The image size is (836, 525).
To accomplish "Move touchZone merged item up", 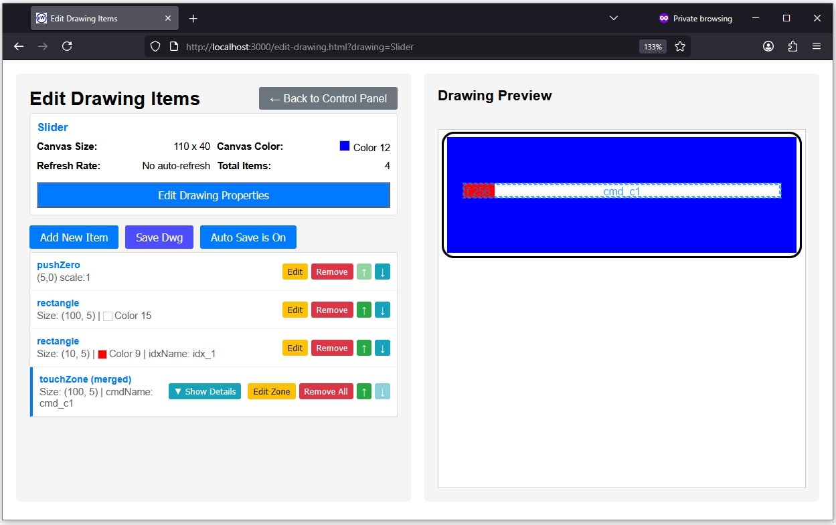I will point(363,392).
